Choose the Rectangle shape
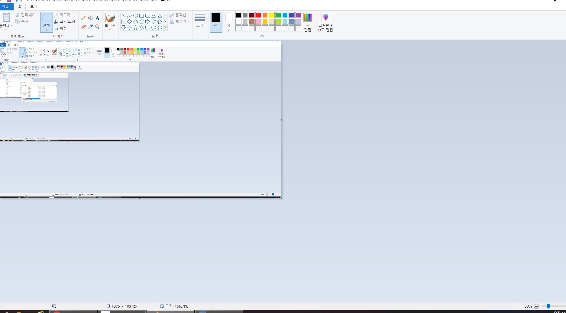This screenshot has width=566, height=313. pos(141,16)
